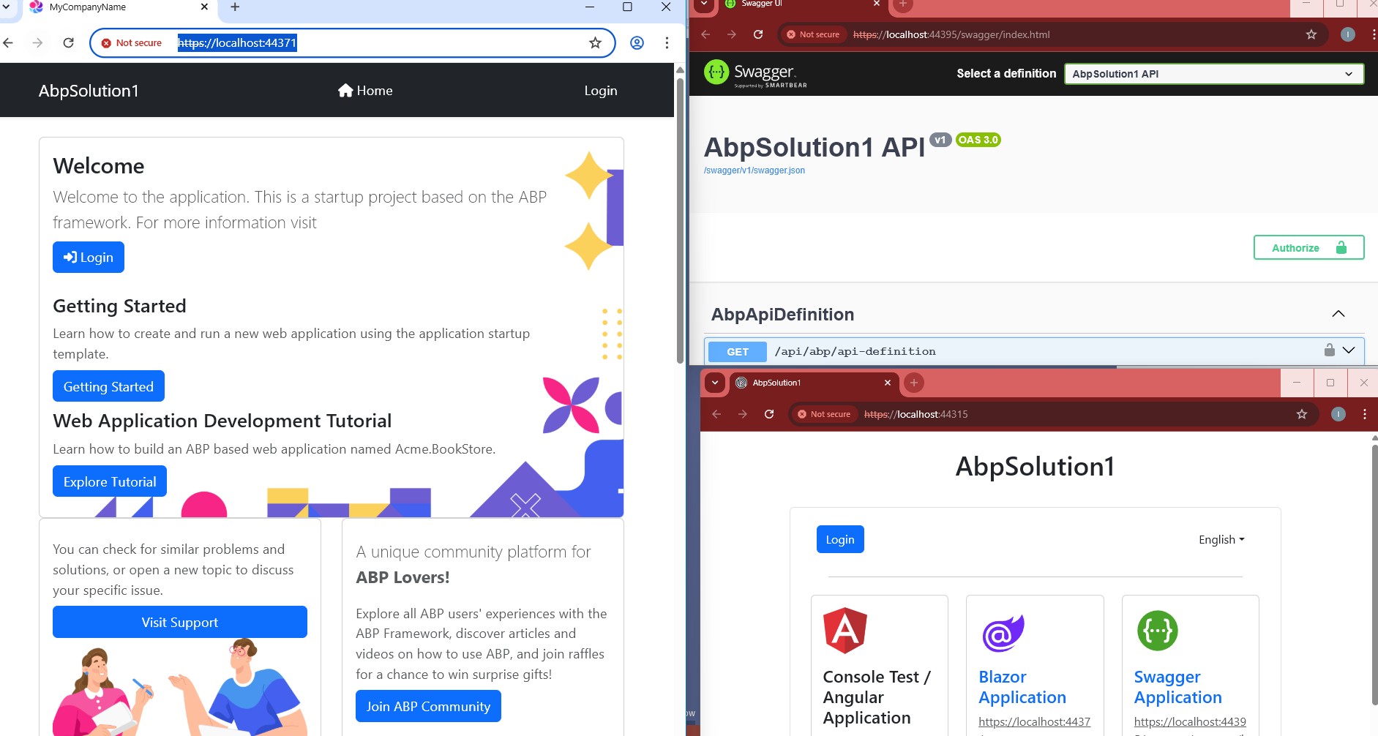
Task: Go back in the localhost:44315 browser window
Action: coord(716,414)
